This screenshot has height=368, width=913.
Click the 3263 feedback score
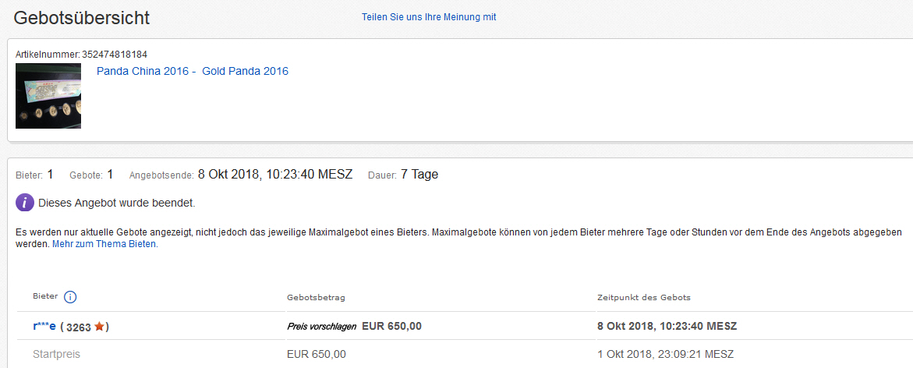coord(80,327)
